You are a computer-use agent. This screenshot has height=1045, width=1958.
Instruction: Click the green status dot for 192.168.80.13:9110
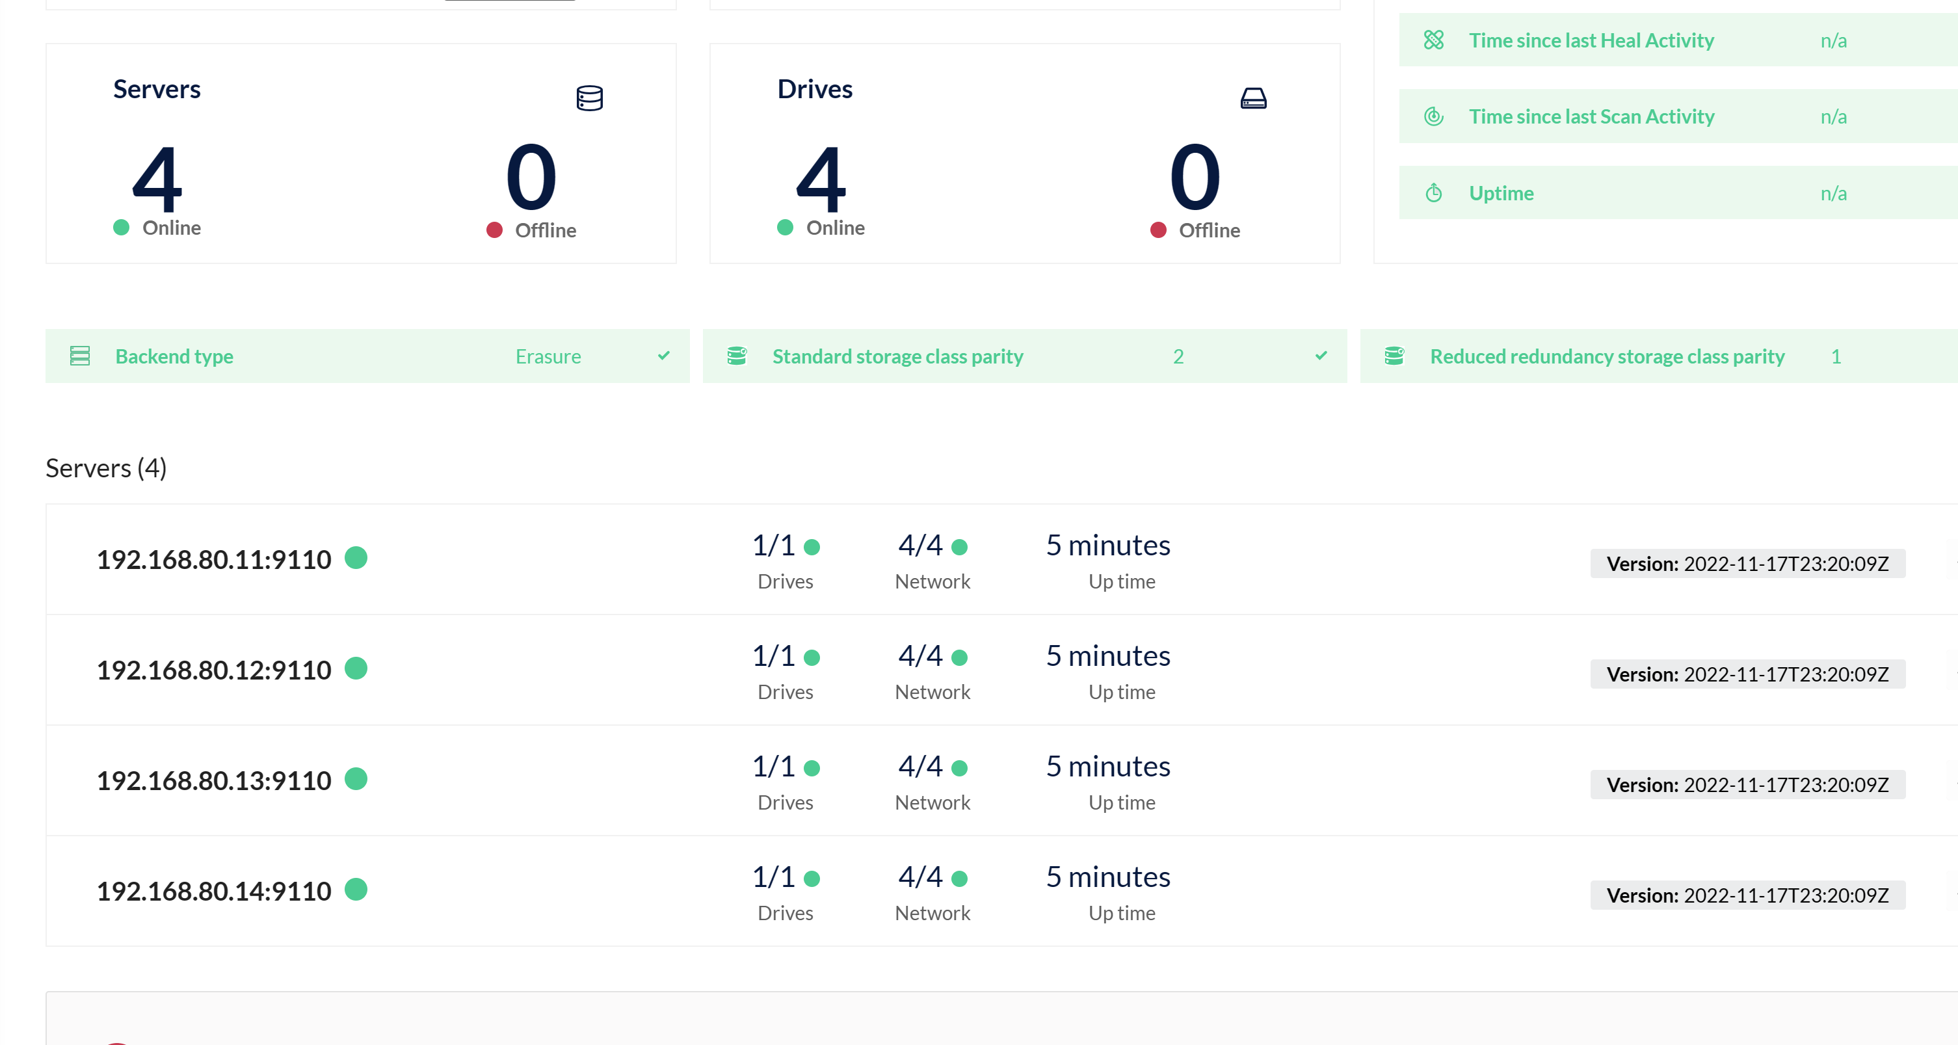click(356, 779)
